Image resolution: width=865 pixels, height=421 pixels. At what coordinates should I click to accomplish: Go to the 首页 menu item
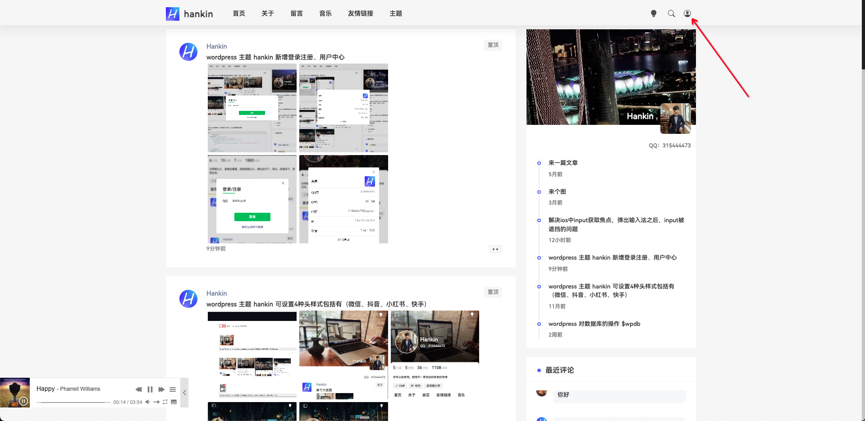[x=239, y=14]
